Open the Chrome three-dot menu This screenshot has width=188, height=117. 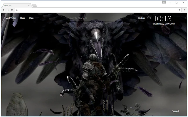click(x=184, y=10)
